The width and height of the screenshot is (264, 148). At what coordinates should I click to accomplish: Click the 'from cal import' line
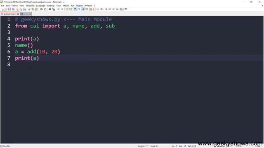click(x=65, y=26)
